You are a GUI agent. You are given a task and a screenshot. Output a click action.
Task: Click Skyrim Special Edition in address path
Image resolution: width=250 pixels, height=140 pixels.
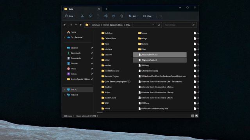point(113,25)
